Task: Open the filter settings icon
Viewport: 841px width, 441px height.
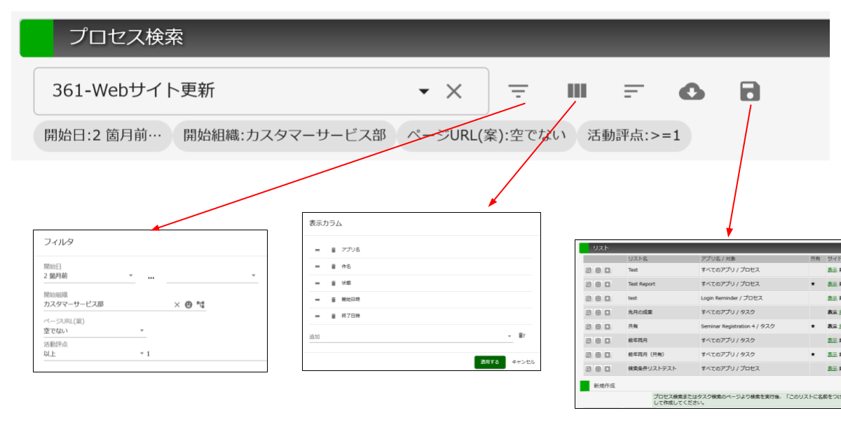Action: pos(519,92)
